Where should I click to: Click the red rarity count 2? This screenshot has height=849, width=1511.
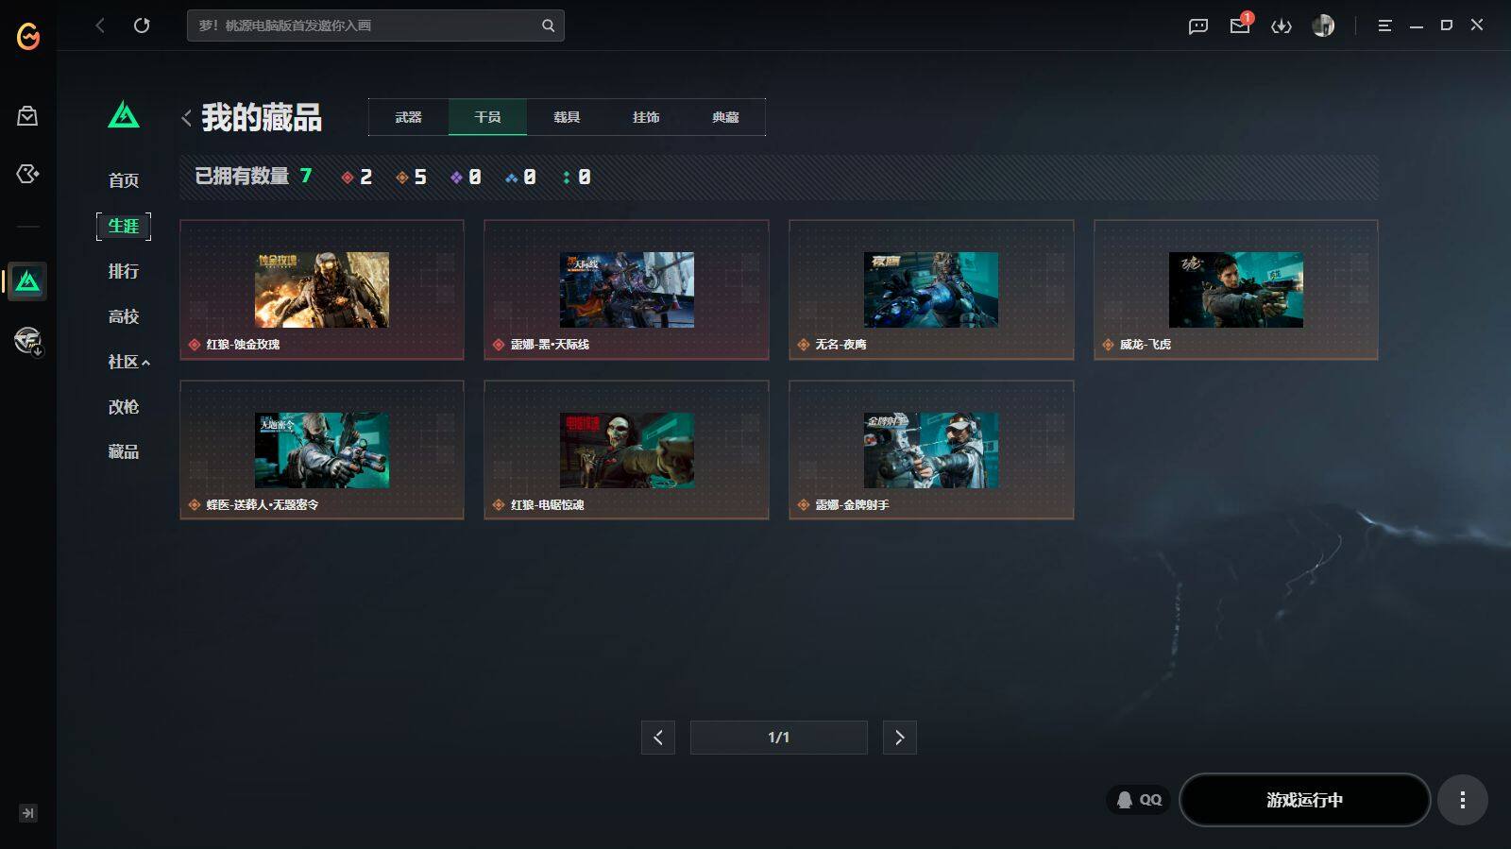[x=357, y=178]
